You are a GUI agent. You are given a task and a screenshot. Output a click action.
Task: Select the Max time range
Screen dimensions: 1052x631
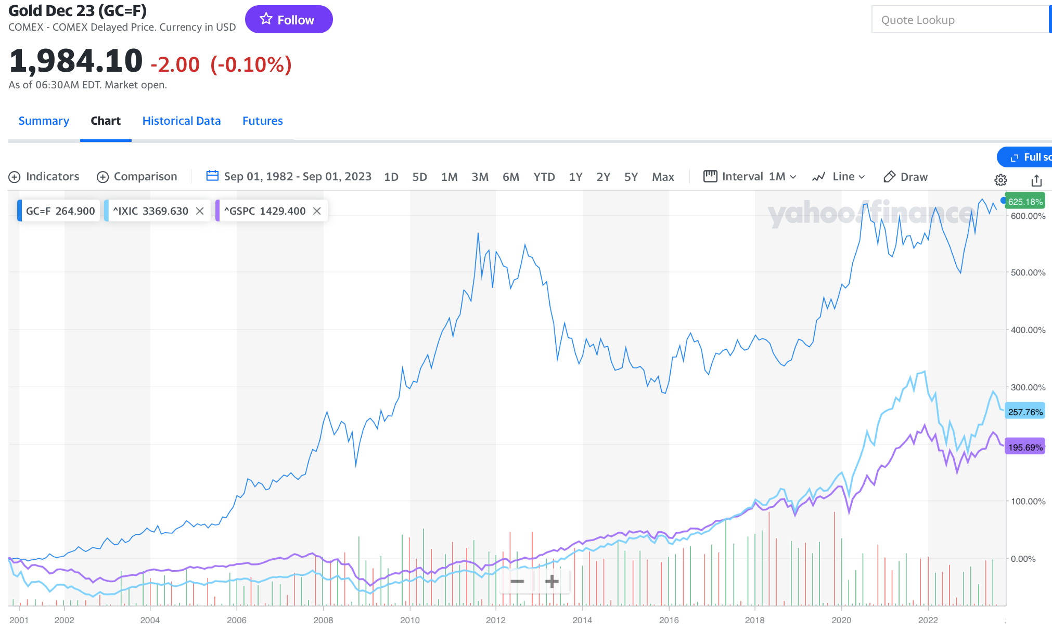[x=663, y=177]
